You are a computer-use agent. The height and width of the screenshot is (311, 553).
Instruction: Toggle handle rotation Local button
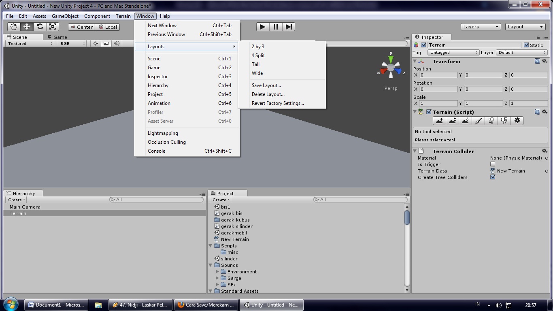pos(108,27)
